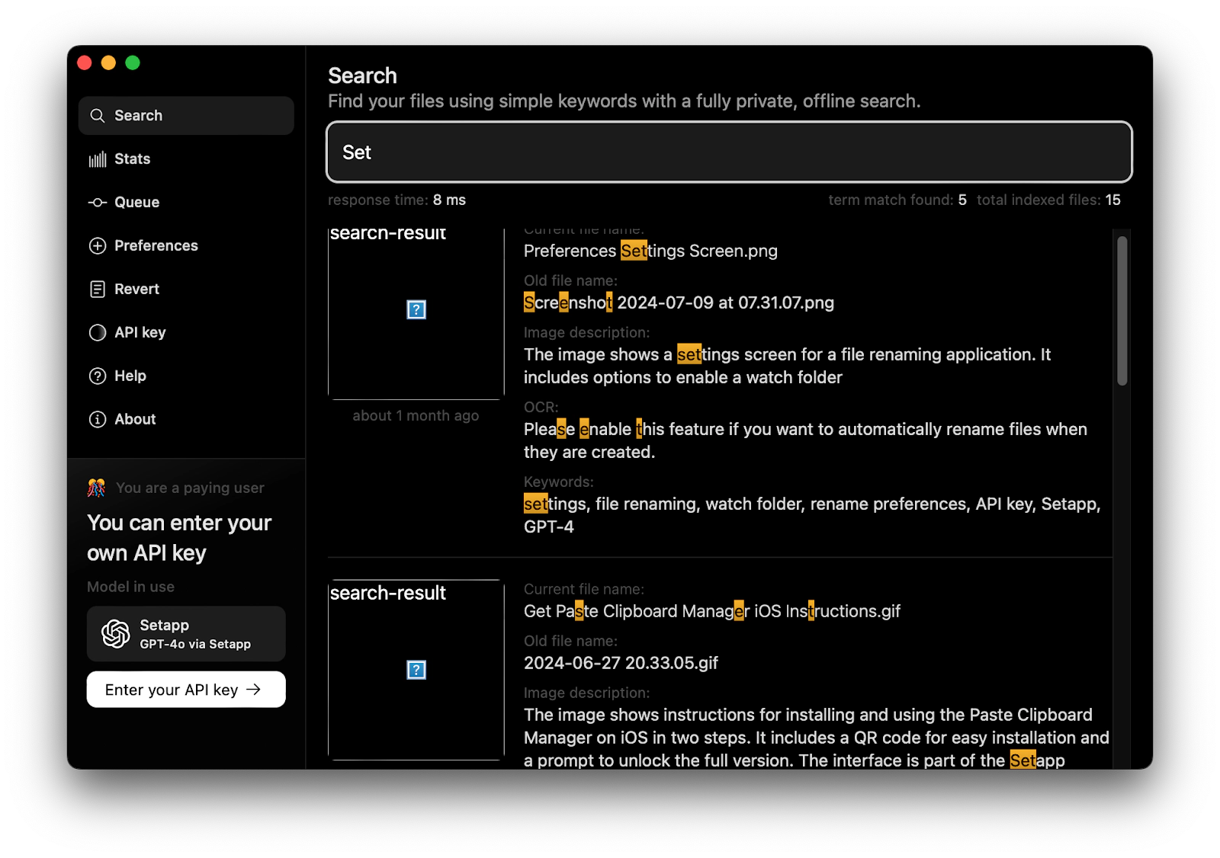Click the arrow icon on the API key button
The height and width of the screenshot is (858, 1220).
tap(254, 689)
